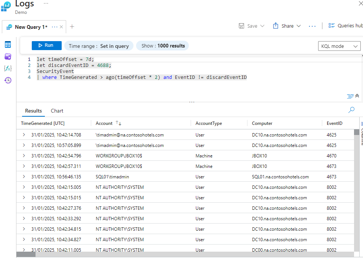Open the toolbar more options ellipsis
This screenshot has height=258, width=363.
[x=312, y=26]
